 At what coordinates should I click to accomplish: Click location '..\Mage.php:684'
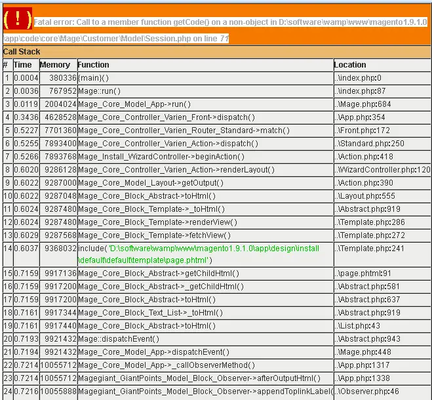click(x=363, y=104)
